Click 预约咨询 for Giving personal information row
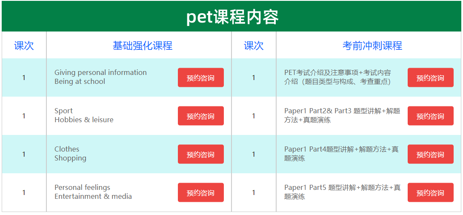 (200, 77)
